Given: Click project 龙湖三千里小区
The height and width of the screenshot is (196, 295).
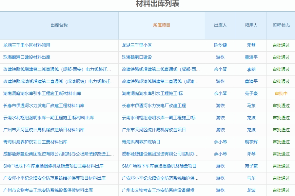Looking at the screenshot, I should click(137, 45).
